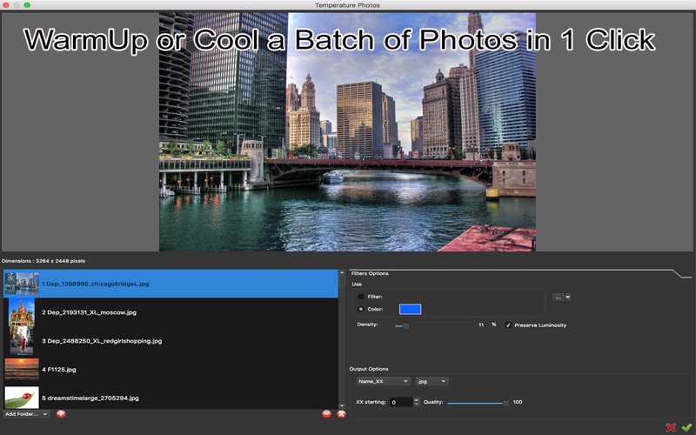The image size is (696, 435).
Task: Select the 4 F1125.jpg list entry
Action: [x=171, y=369]
